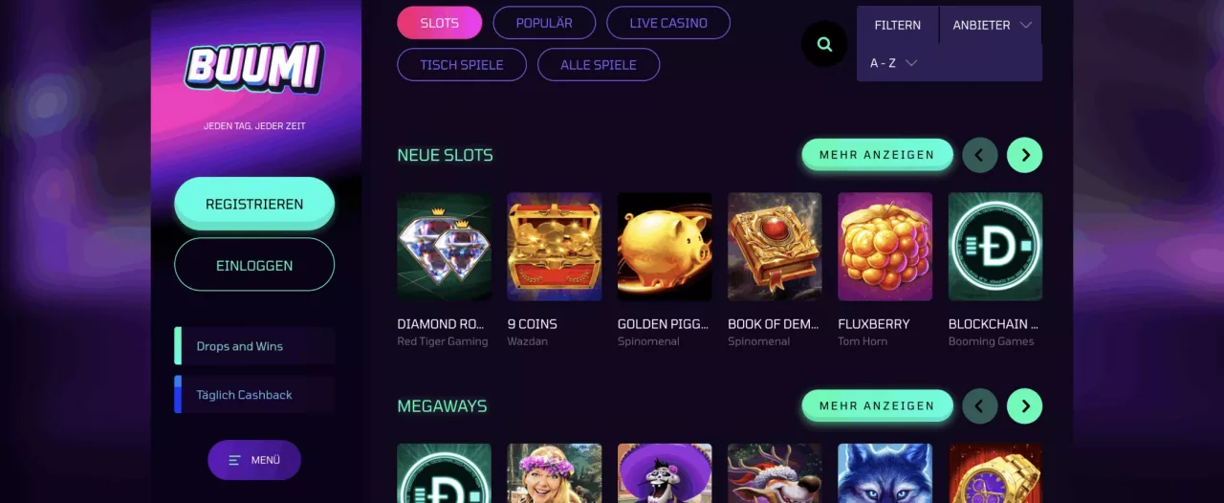Open Fluxberry game tile
Image resolution: width=1224 pixels, height=503 pixels.
pos(885,247)
